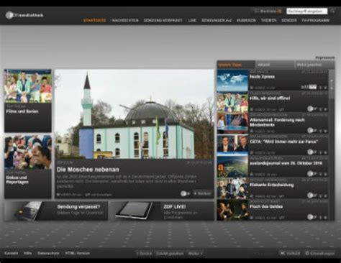
Task: Open auslandsjournal thumbnail
Action: point(232,167)
